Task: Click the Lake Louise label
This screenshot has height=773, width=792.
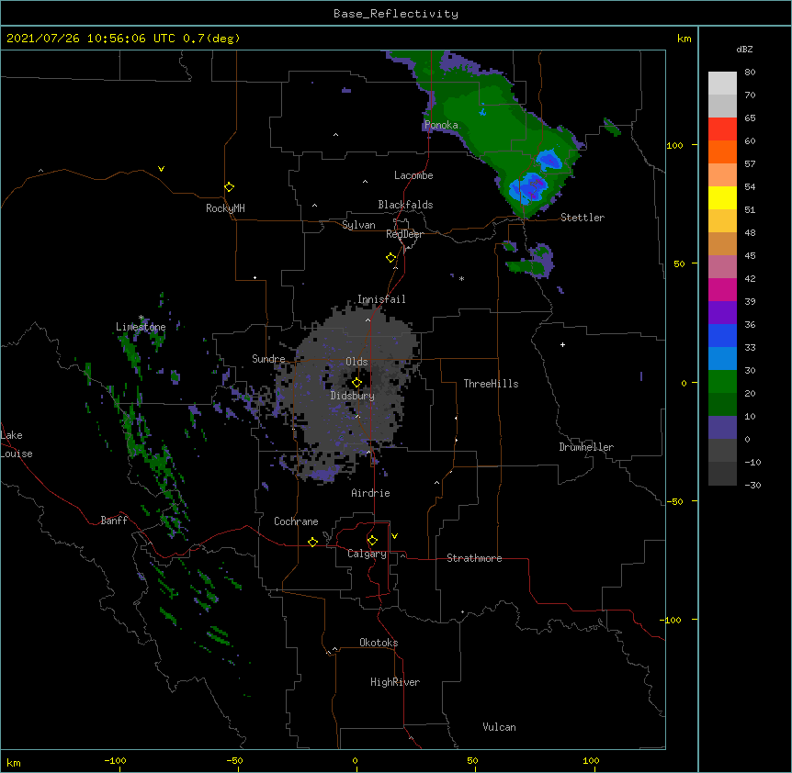Action: 17,444
